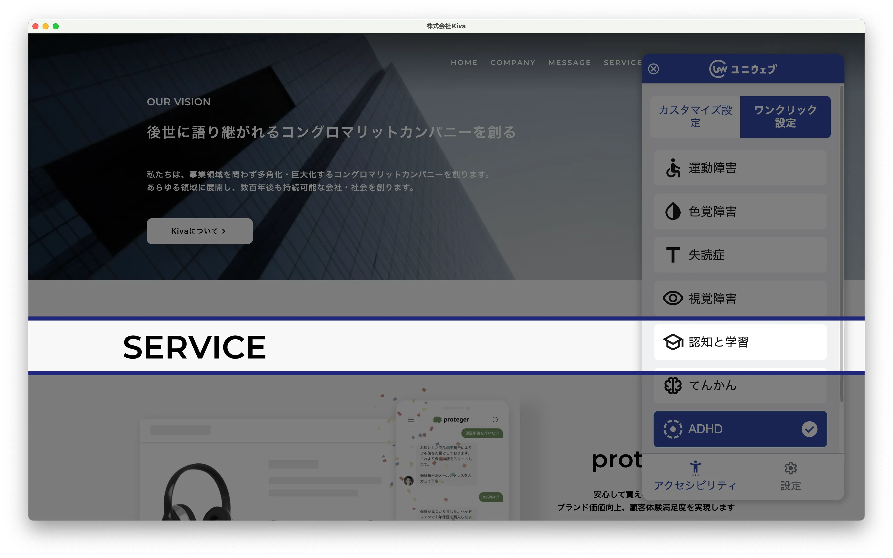Click the 後世に語り継がれる headline text

[x=331, y=132]
